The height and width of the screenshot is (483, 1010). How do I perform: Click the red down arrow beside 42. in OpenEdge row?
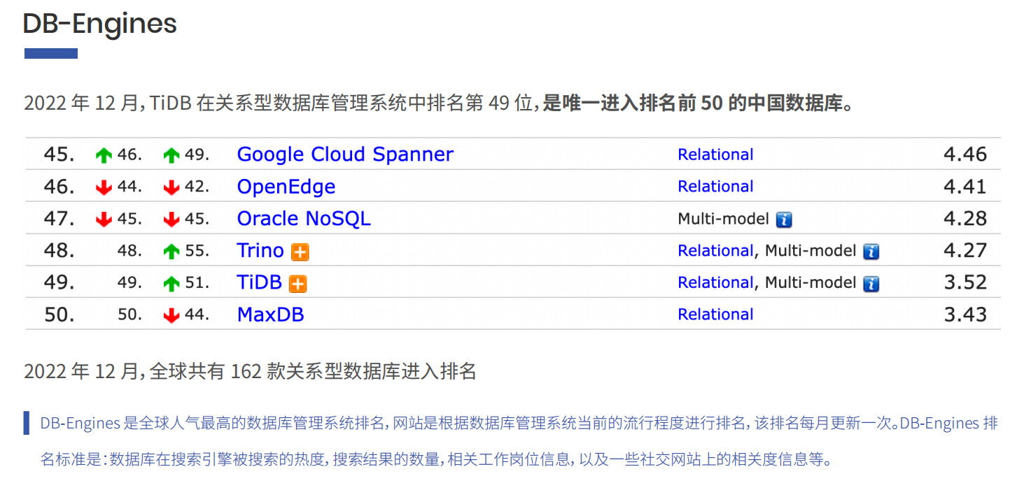coord(171,187)
